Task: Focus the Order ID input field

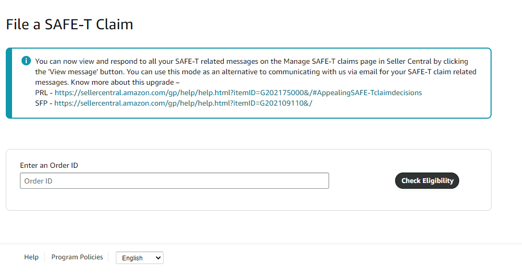Action: 174,181
